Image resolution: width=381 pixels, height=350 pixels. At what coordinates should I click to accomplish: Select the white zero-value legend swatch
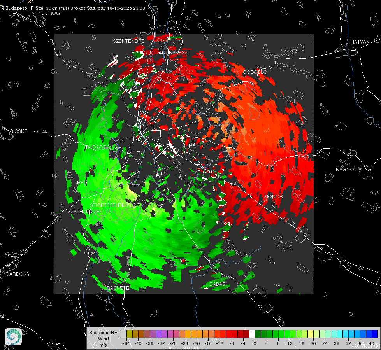252,334
